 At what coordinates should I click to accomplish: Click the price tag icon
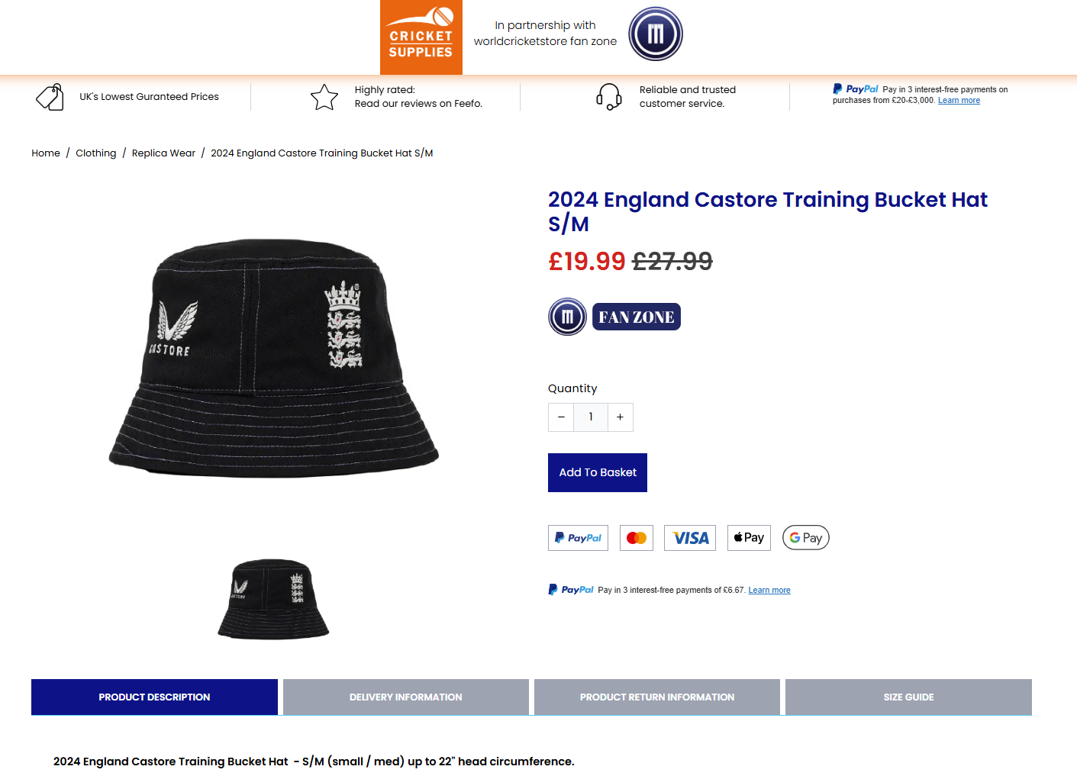[50, 97]
